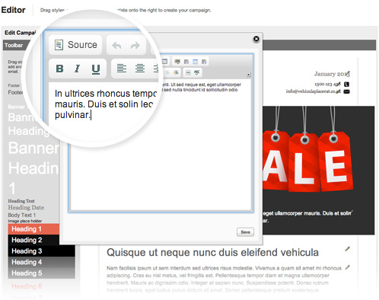Edit the phone number 1300 123 456
This screenshot has width=379, height=300.
tap(339, 84)
